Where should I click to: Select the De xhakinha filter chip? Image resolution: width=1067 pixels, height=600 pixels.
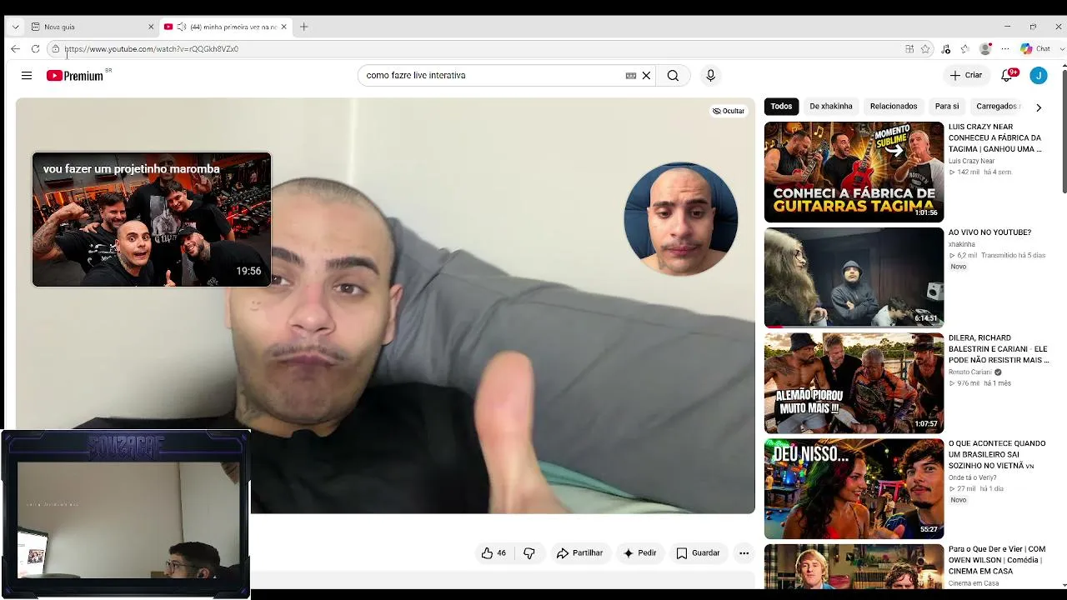pos(831,107)
